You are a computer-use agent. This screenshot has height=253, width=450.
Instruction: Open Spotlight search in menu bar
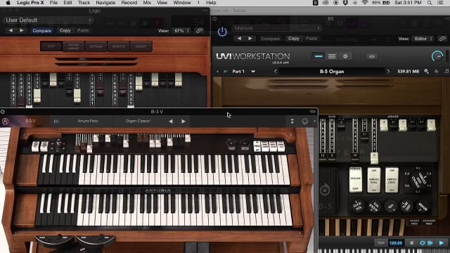[430, 3]
